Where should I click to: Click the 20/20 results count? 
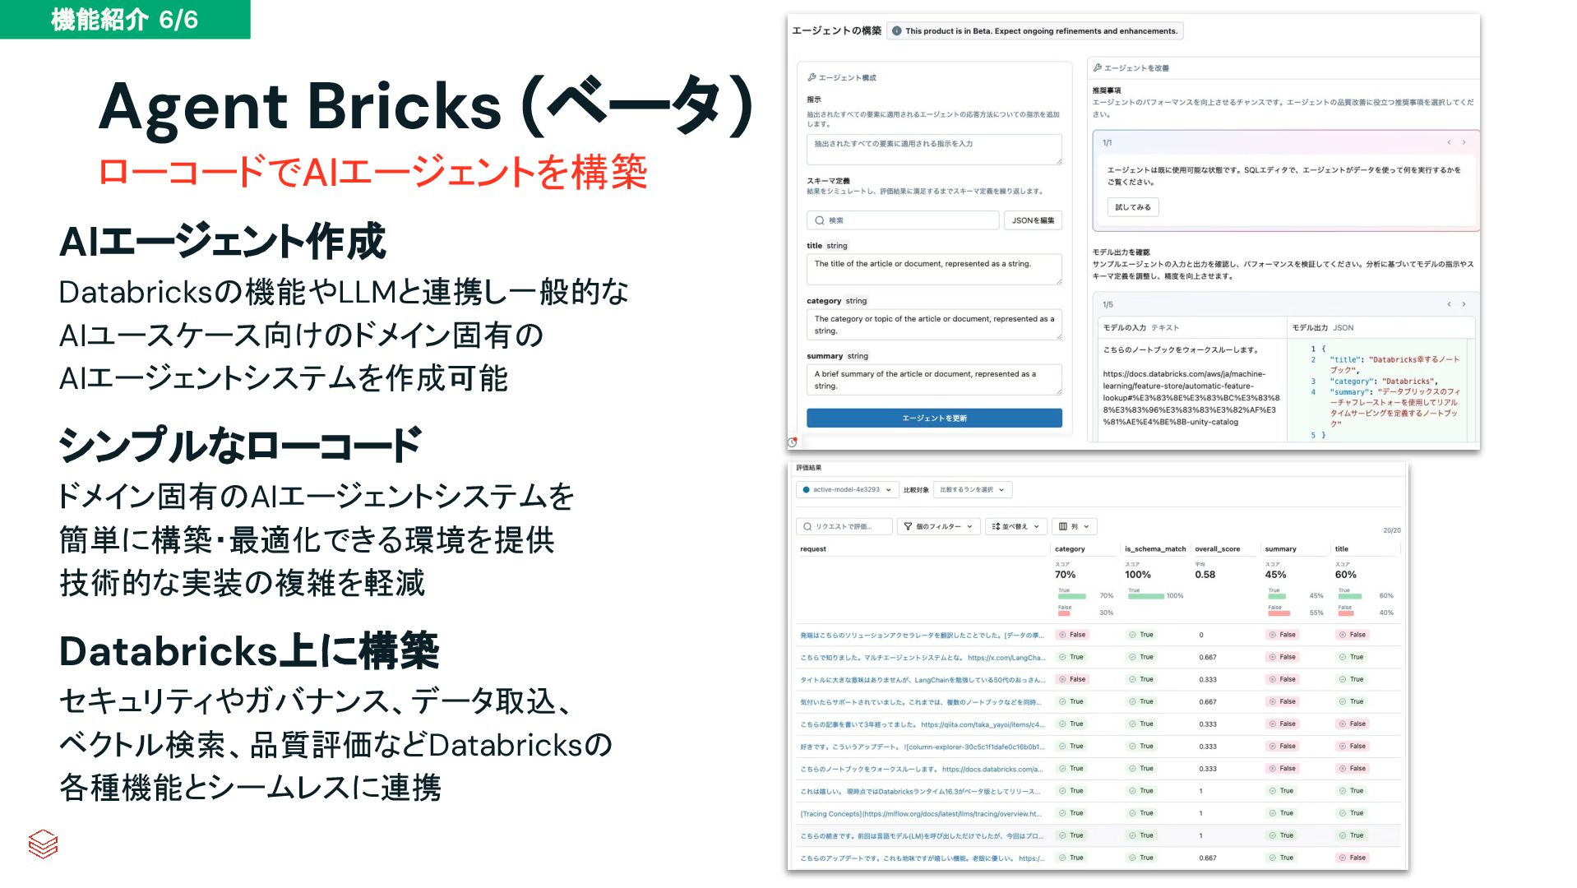coord(1391,531)
